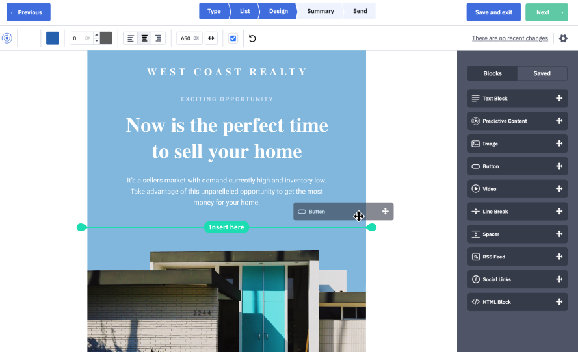
Task: Toggle the checked toolbar checkbox
Action: [x=233, y=38]
